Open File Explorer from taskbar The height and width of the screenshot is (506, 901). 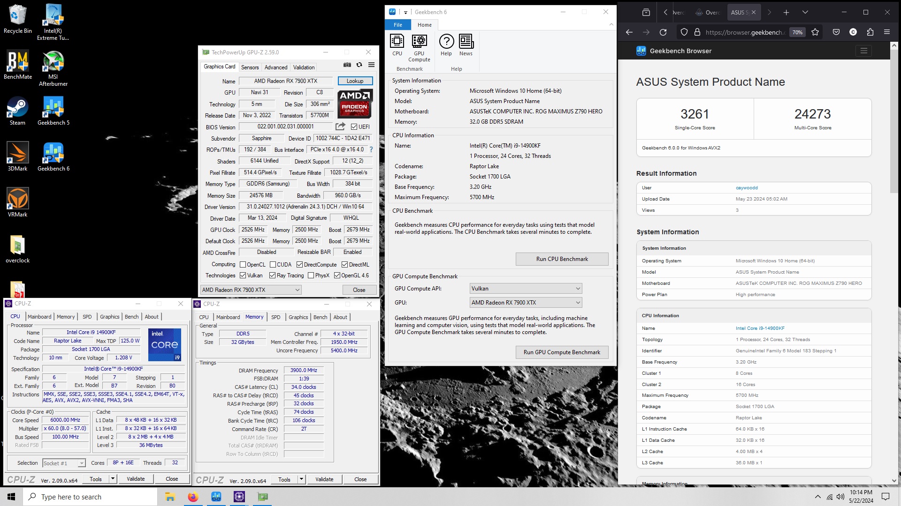click(170, 497)
